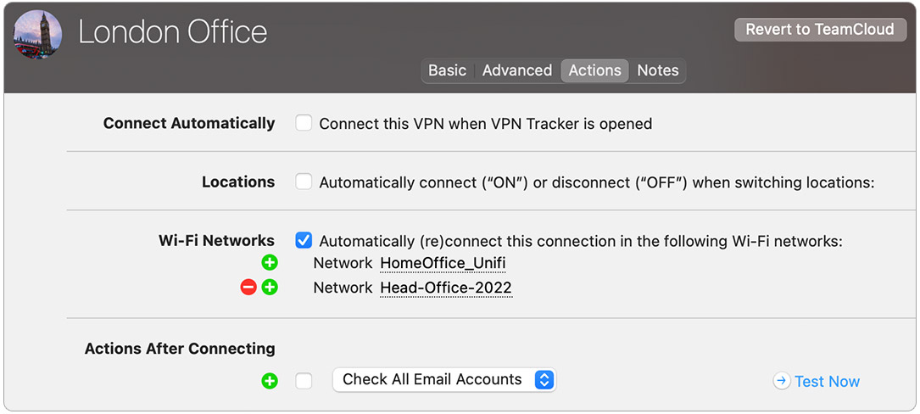Uncheck automatic reconnect in Wi-Fi networks

(304, 241)
